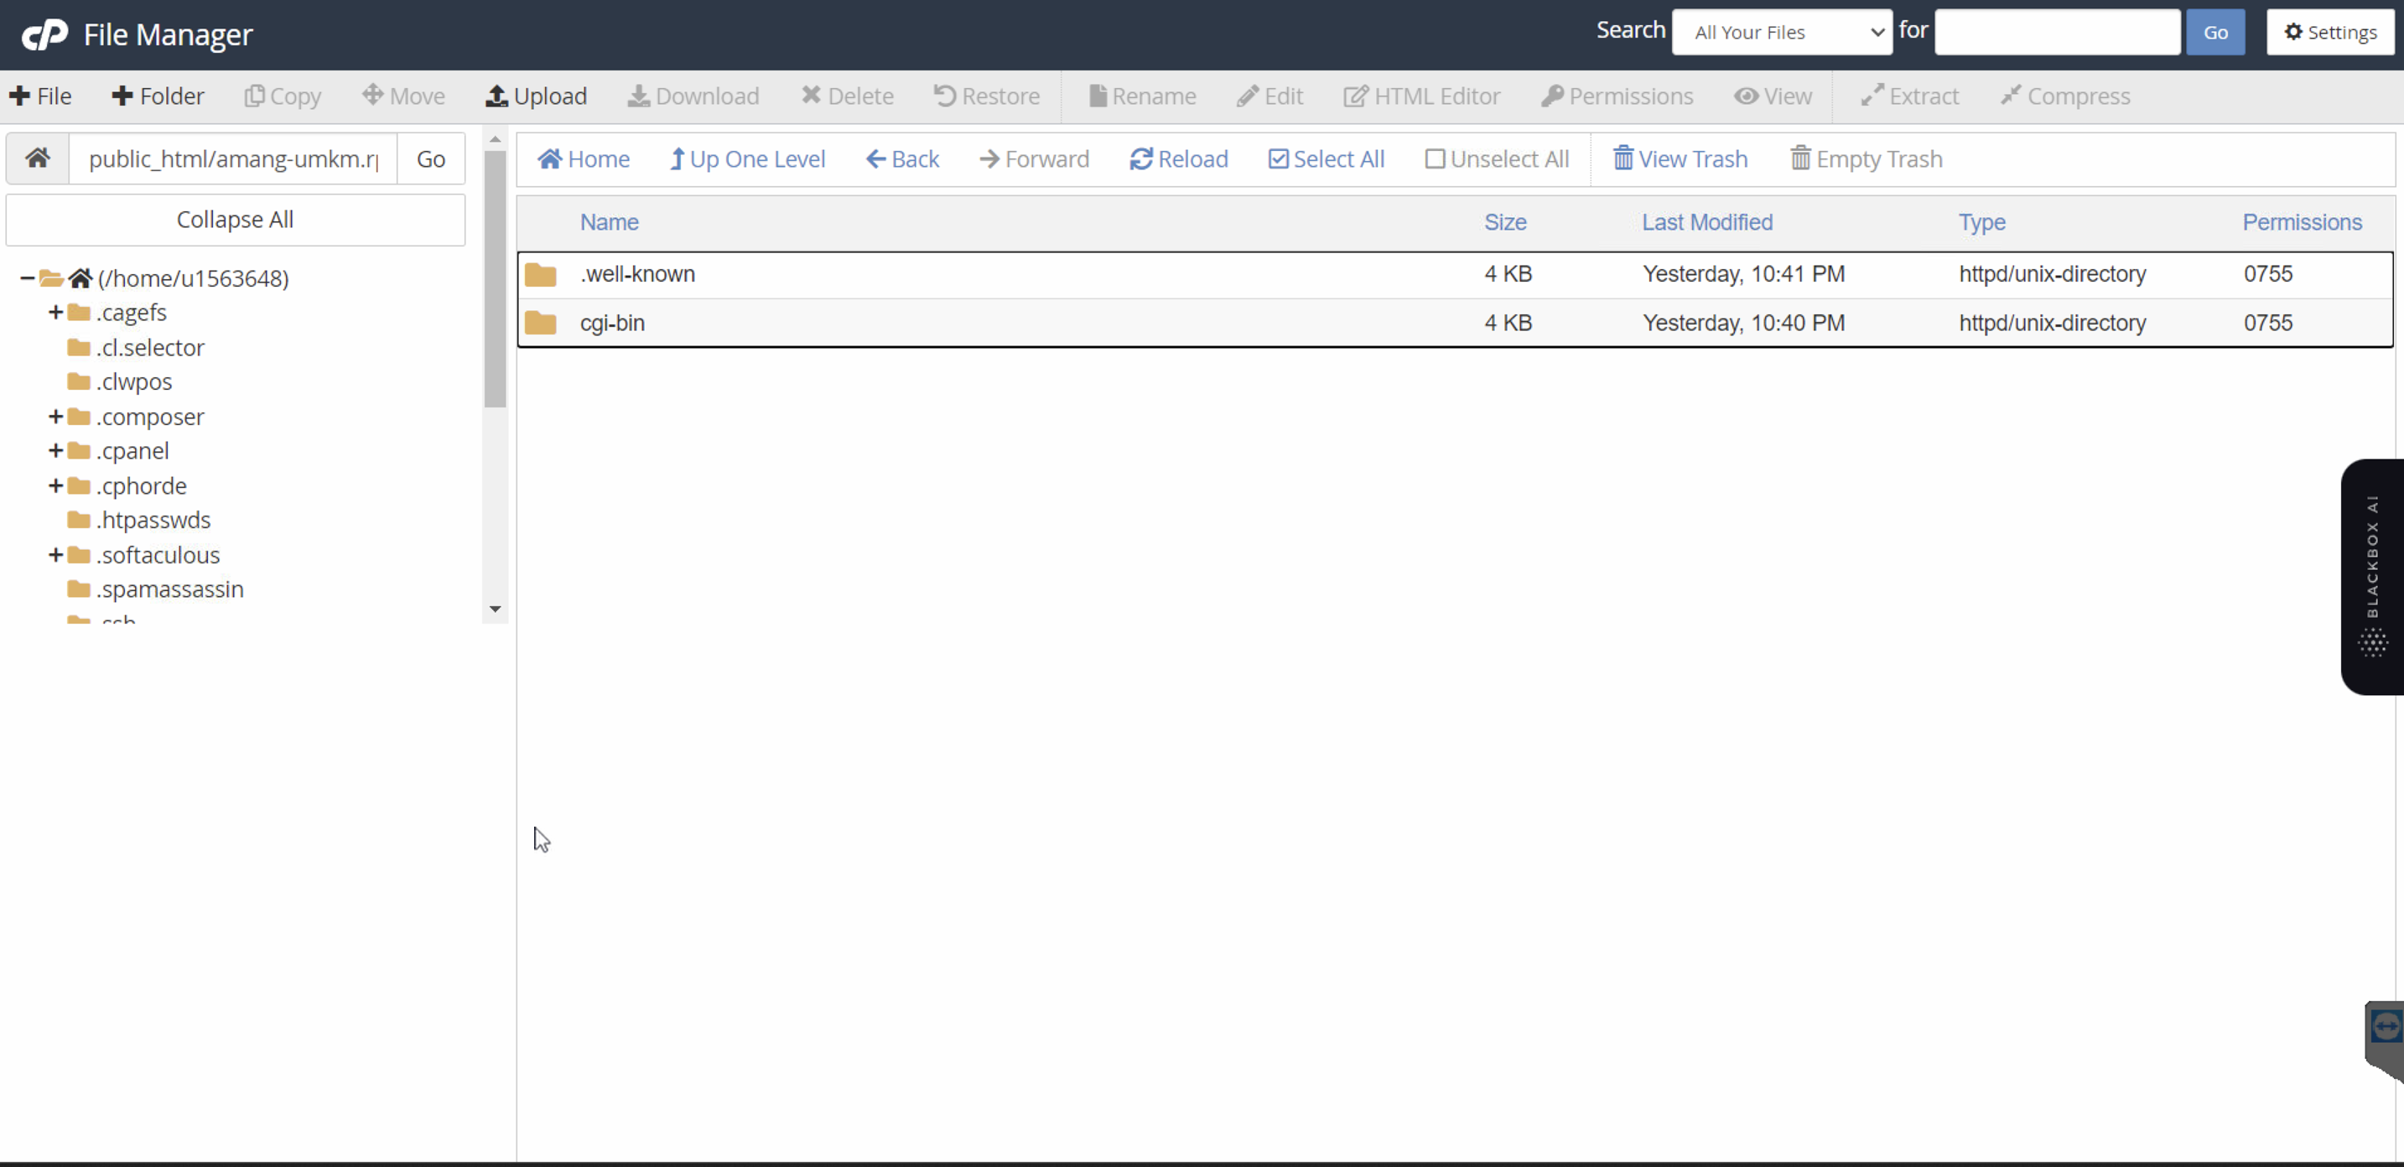This screenshot has width=2404, height=1167.
Task: Click the cPanel logo icon
Action: (44, 34)
